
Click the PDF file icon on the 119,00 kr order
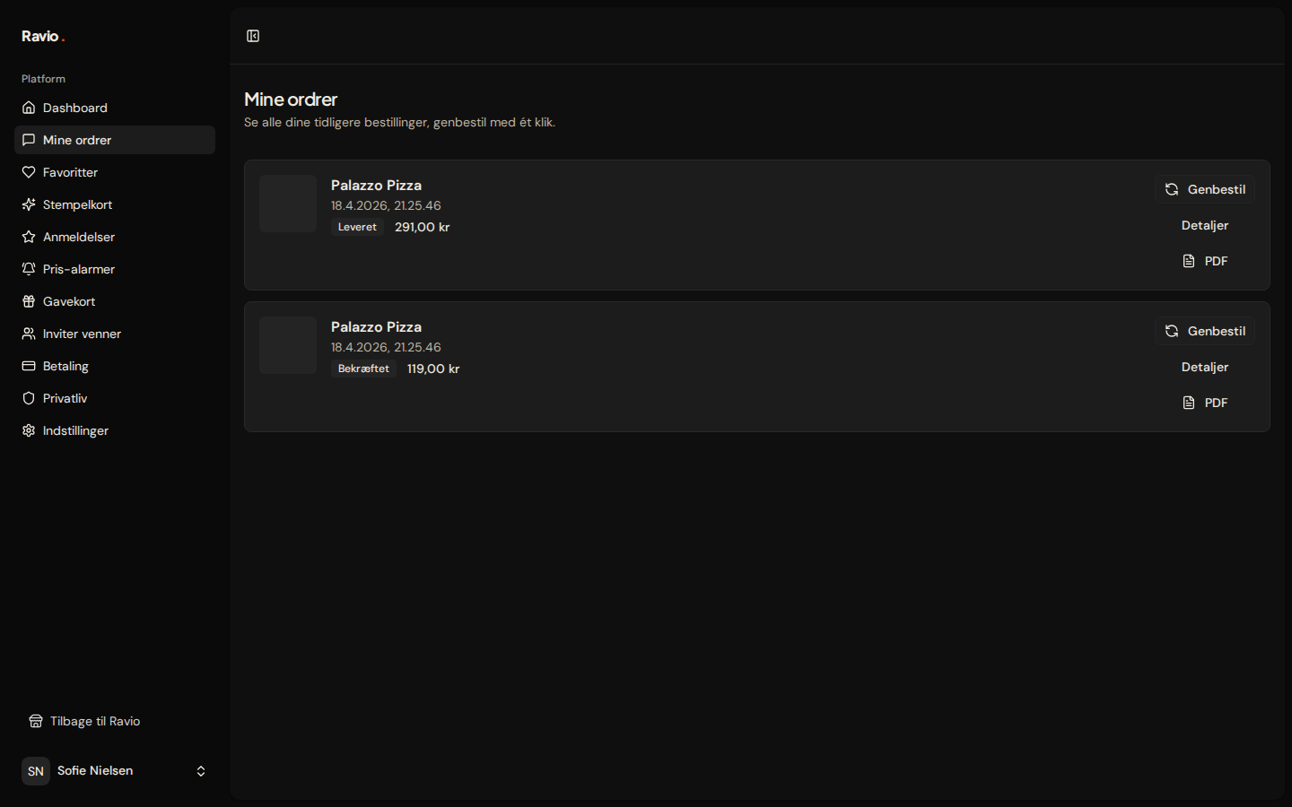[1189, 403]
